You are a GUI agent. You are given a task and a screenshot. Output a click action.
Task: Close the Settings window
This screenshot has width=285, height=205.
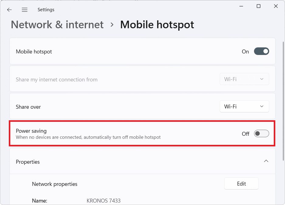pos(276,6)
